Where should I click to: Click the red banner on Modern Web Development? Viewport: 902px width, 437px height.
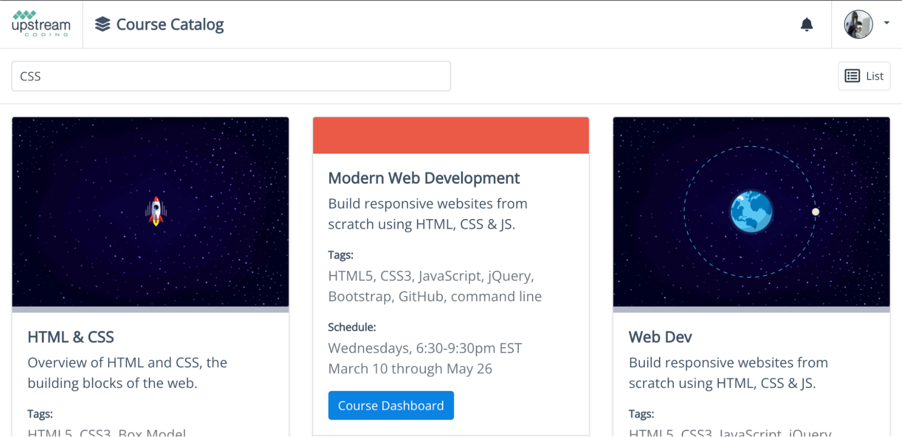click(x=451, y=135)
